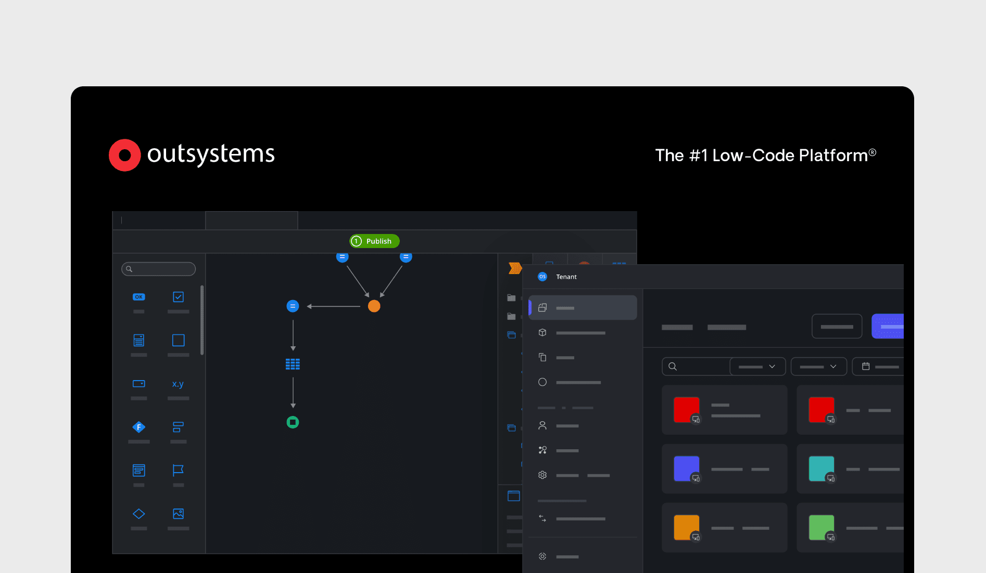Image resolution: width=986 pixels, height=573 pixels.
Task: Open the first red app card
Action: tap(725, 410)
